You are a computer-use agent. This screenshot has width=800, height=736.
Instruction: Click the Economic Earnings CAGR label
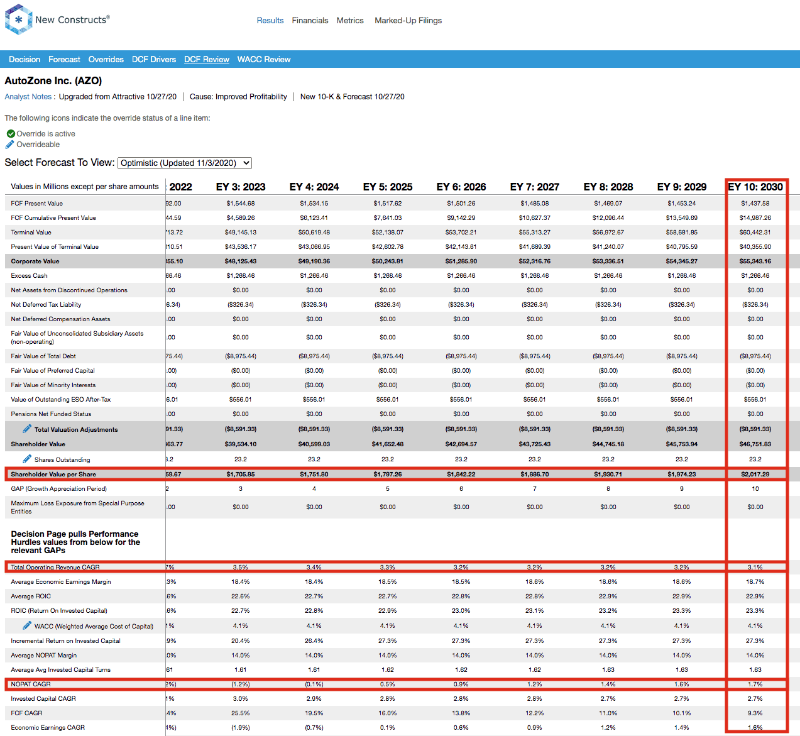click(48, 728)
